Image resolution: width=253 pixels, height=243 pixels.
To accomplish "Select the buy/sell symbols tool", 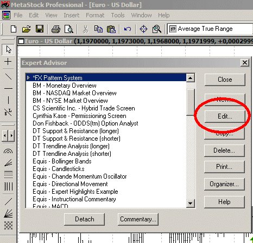I will pyautogui.click(x=8, y=112).
